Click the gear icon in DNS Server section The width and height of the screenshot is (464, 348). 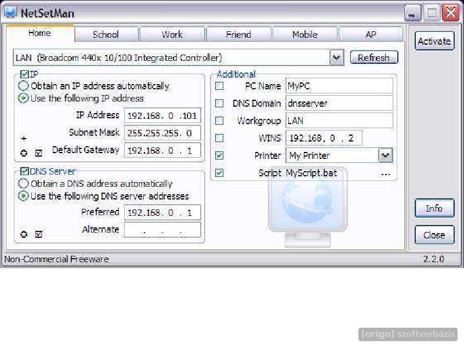point(24,235)
